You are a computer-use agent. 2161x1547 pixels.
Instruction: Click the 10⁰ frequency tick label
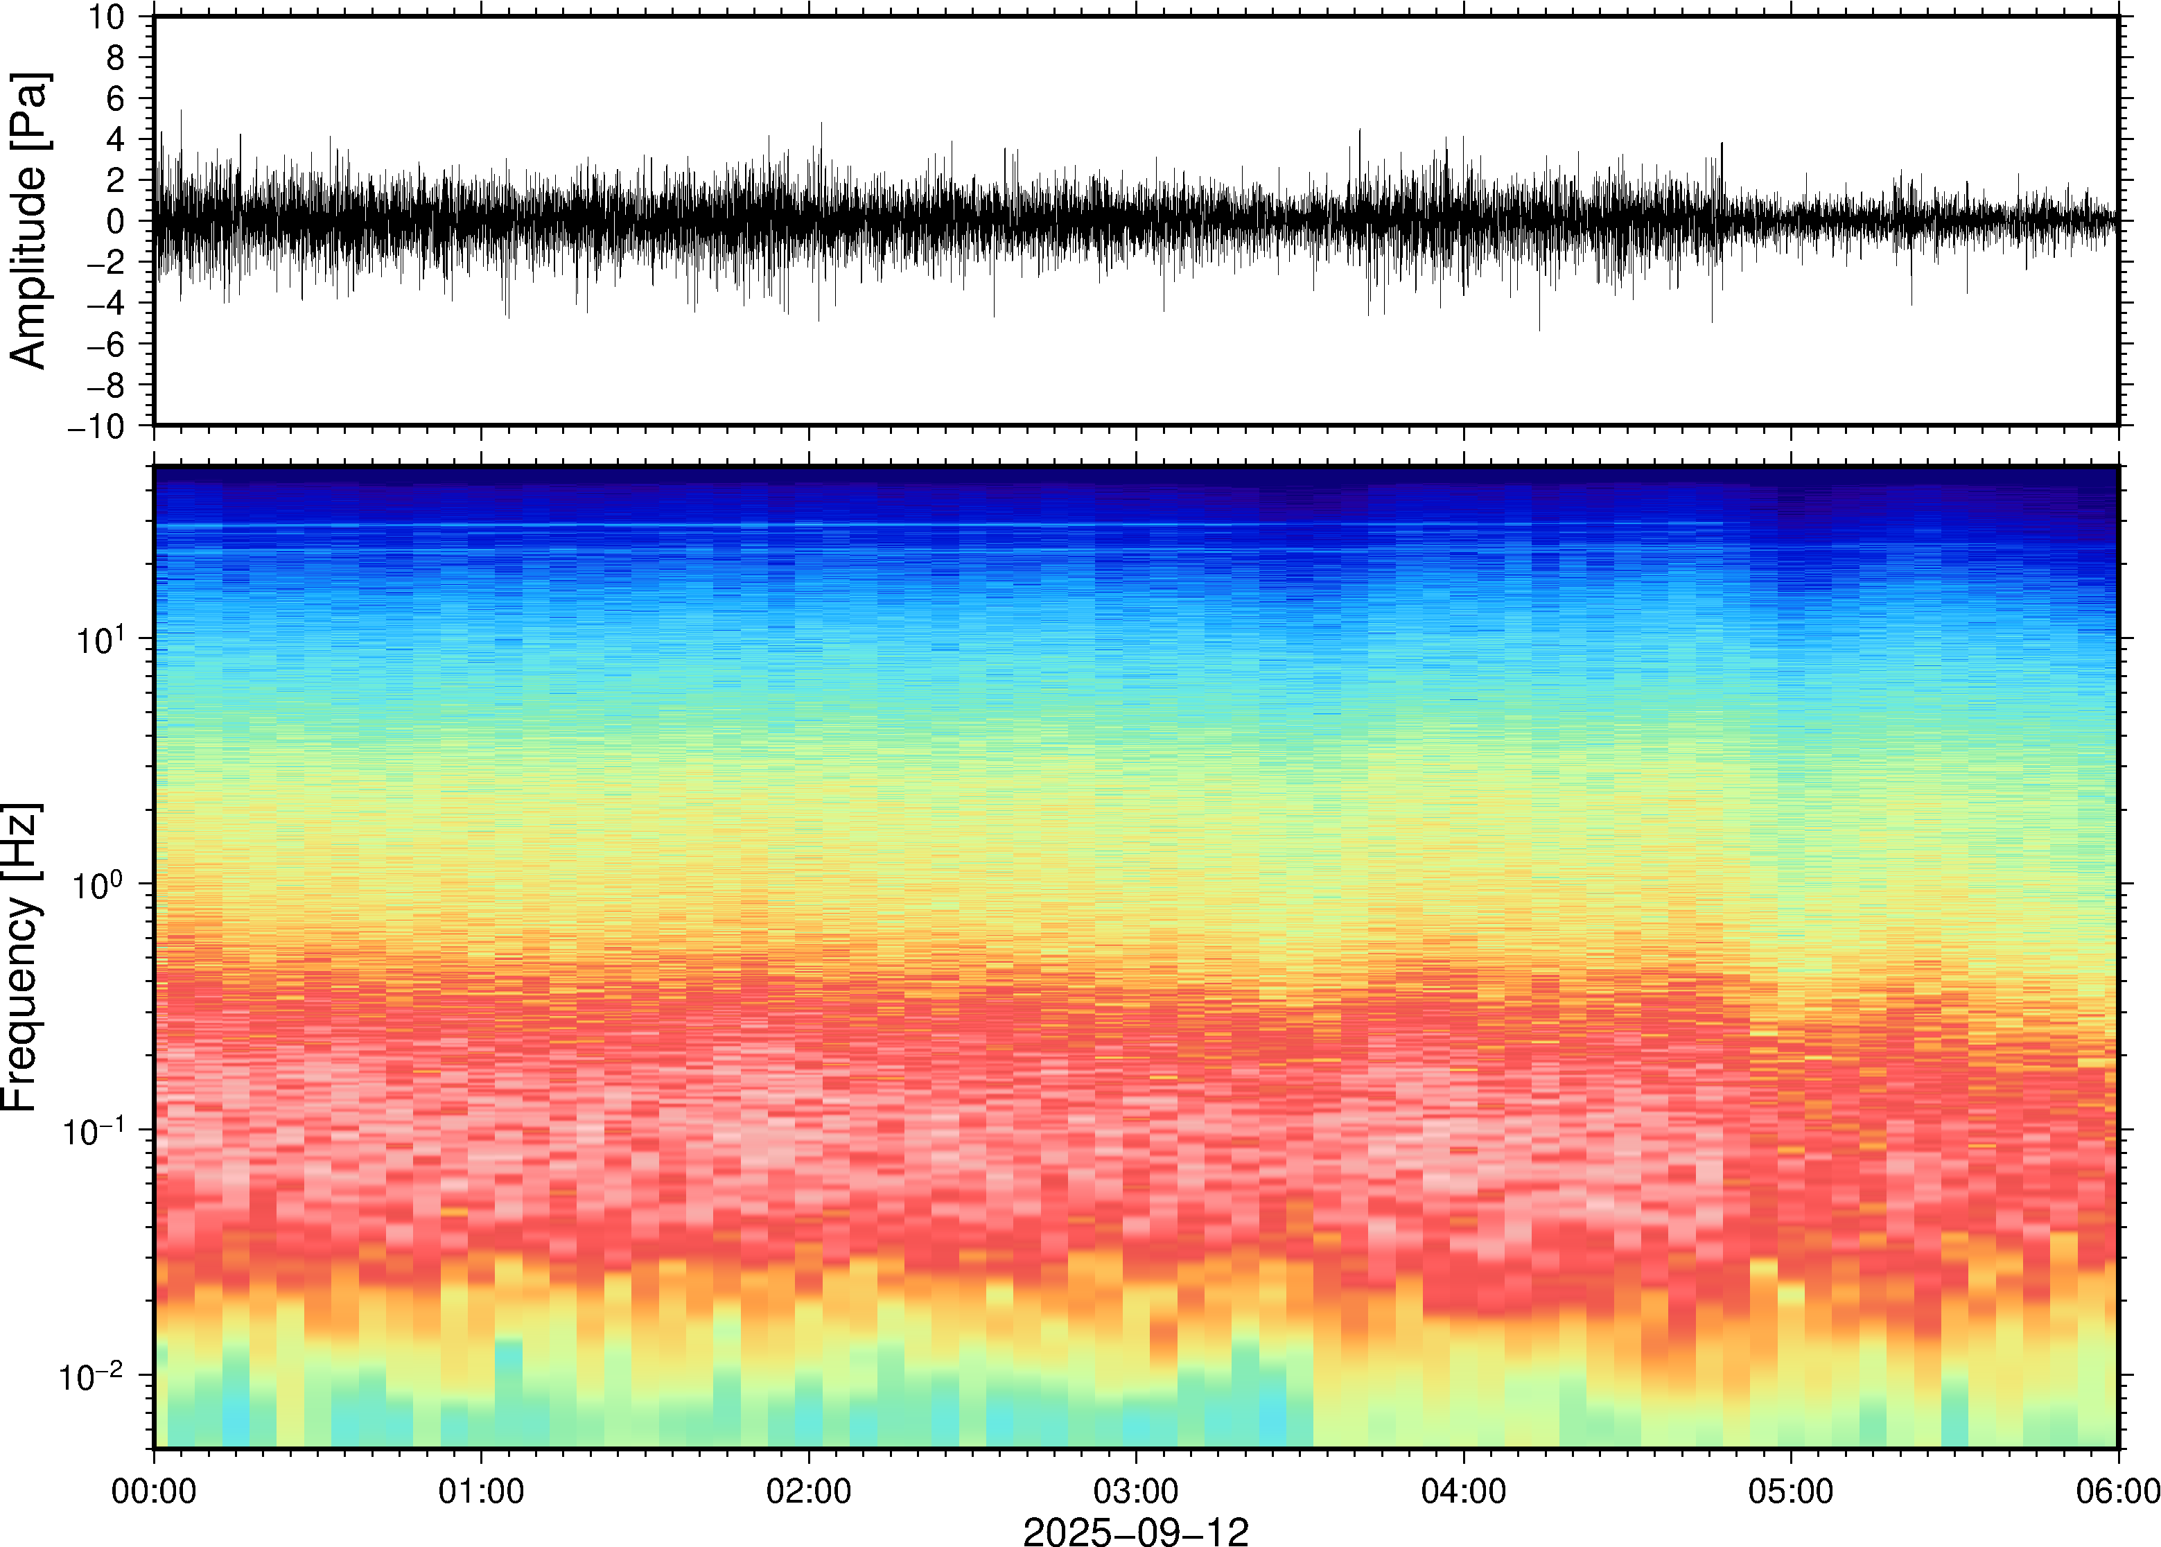(x=98, y=885)
